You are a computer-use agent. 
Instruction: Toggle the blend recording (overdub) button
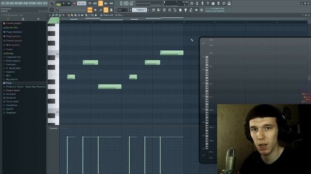point(106,3)
